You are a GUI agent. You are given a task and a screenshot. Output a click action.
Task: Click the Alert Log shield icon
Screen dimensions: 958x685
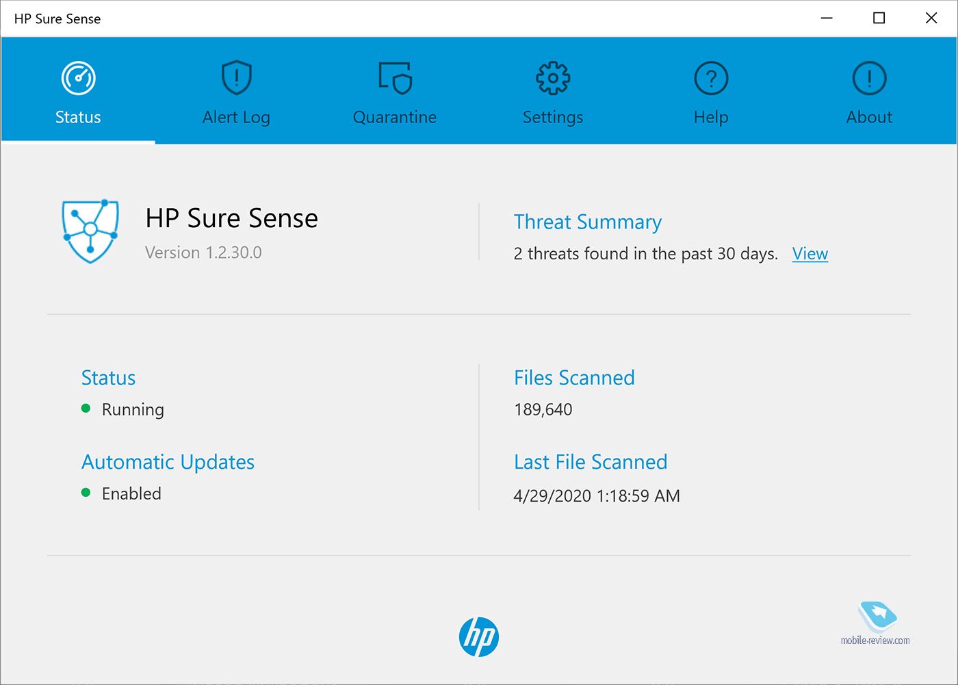tap(237, 78)
